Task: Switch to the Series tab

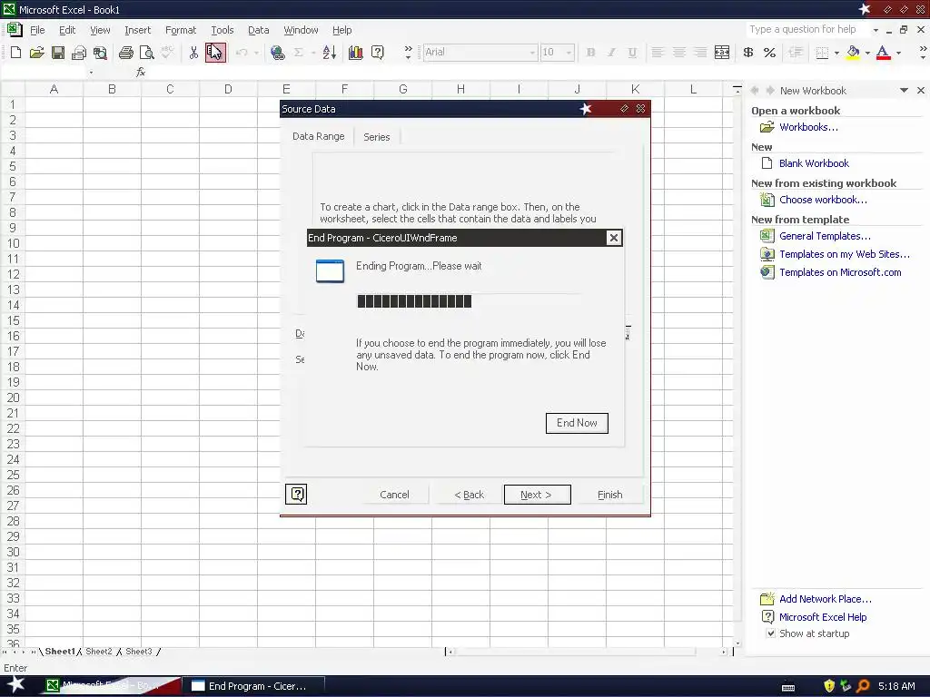Action: (377, 136)
